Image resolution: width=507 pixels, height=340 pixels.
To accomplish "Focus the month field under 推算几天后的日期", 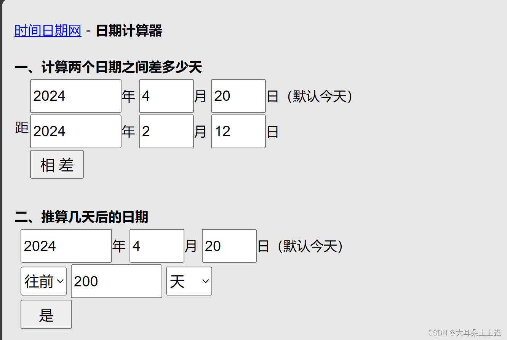I will click(157, 246).
